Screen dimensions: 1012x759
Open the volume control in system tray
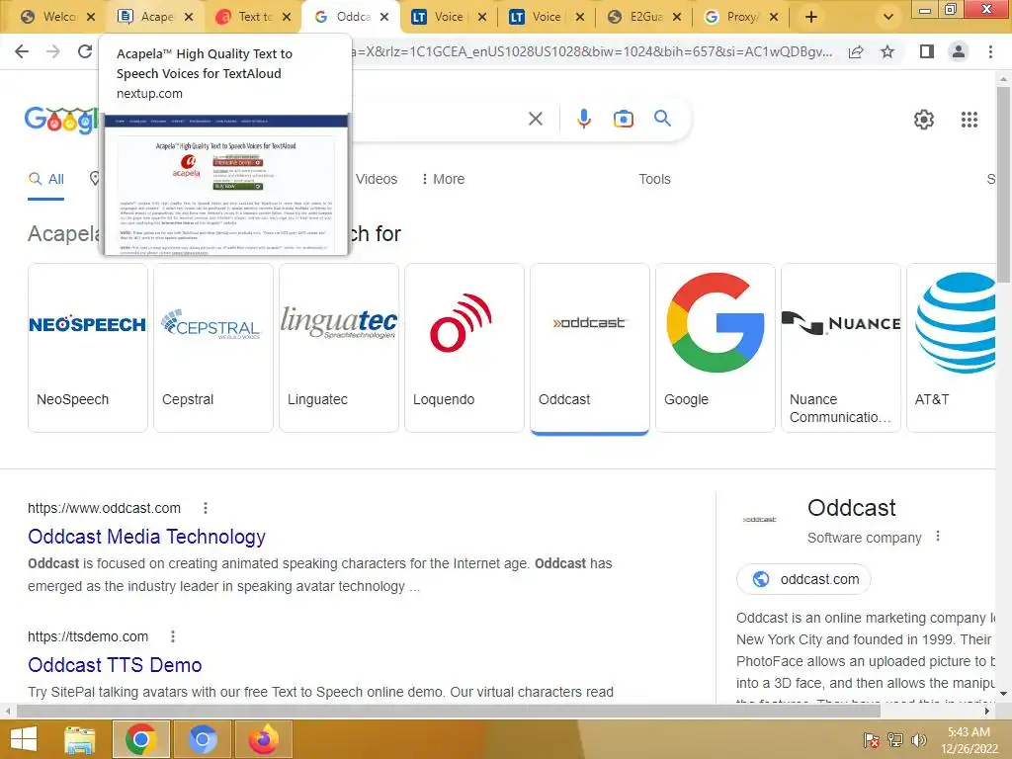click(x=918, y=739)
